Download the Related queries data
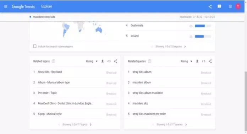This screenshot has width=247, height=134. point(197,61)
